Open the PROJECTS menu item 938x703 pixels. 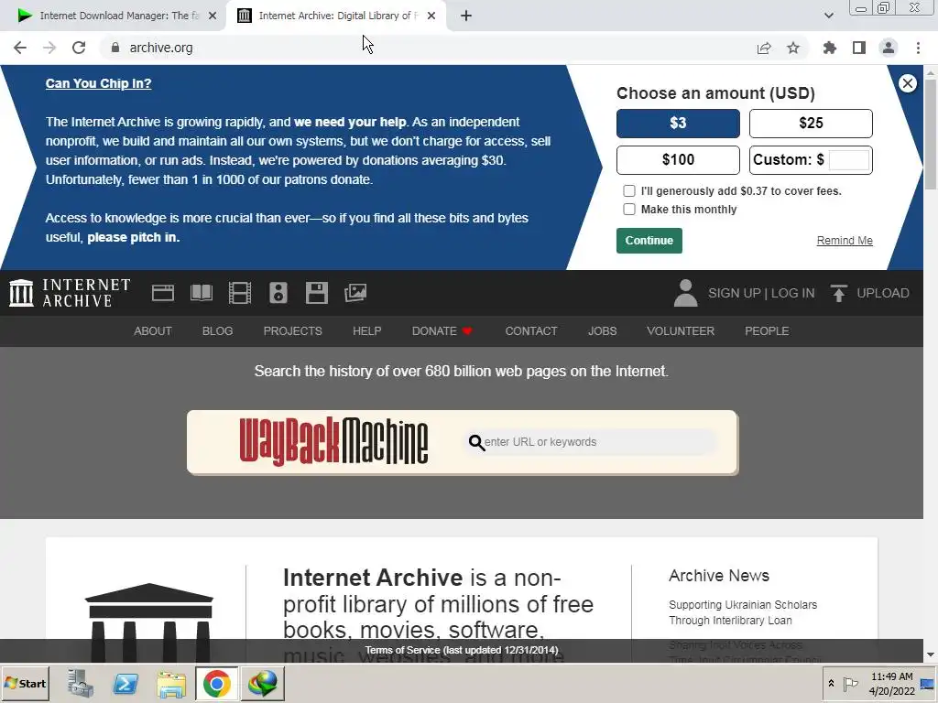point(292,331)
